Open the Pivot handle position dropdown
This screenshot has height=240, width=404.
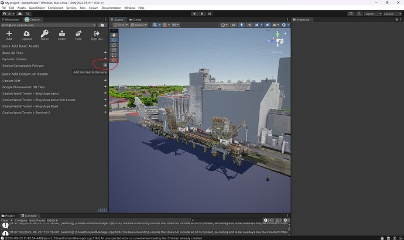(x=121, y=25)
